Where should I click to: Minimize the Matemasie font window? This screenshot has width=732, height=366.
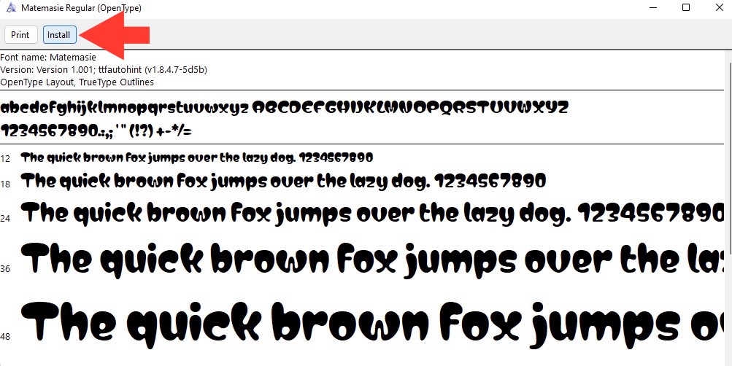652,7
